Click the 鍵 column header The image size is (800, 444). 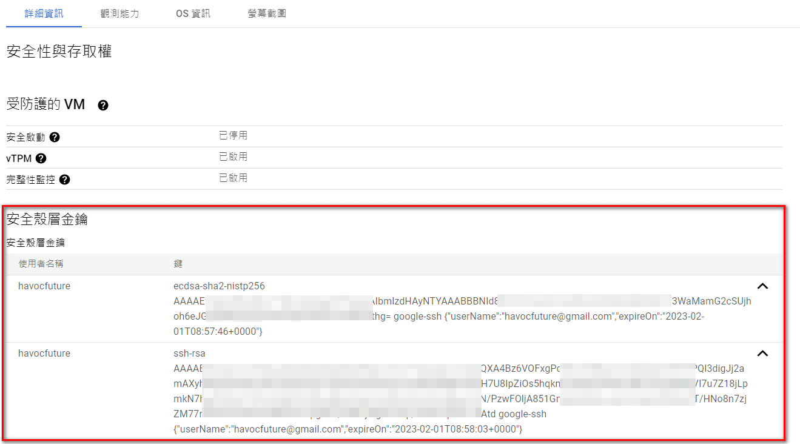point(178,264)
